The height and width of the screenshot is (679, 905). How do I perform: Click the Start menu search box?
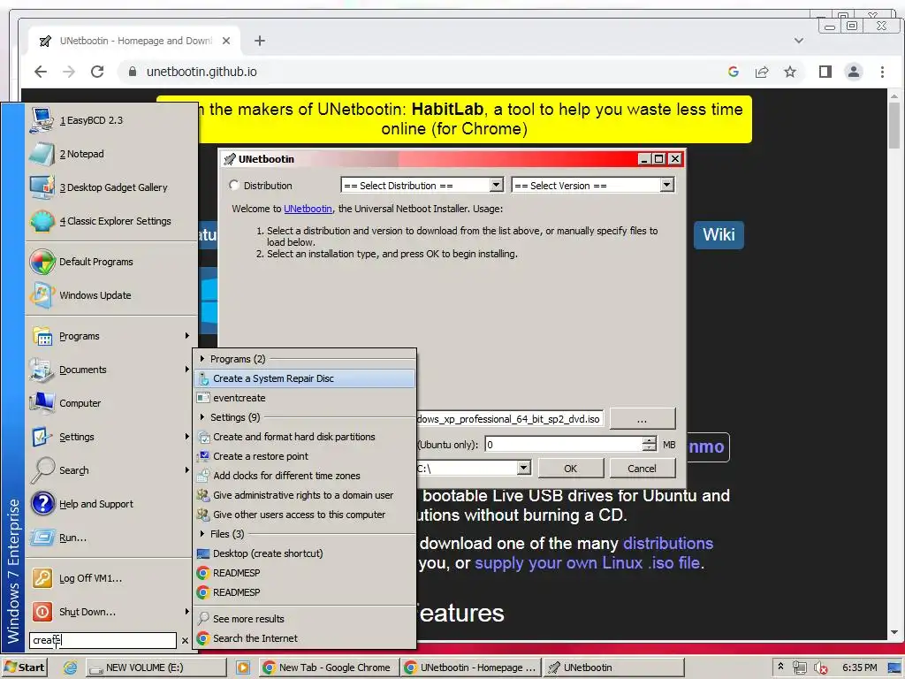click(x=103, y=640)
